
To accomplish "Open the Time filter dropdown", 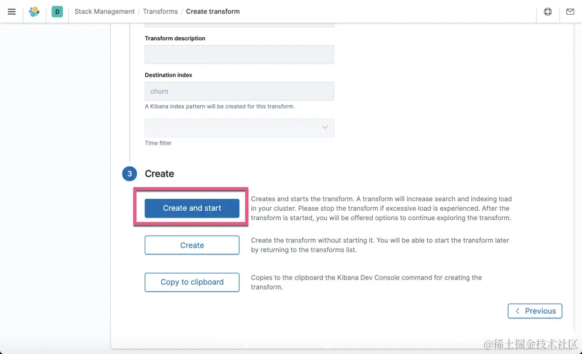I will 239,127.
